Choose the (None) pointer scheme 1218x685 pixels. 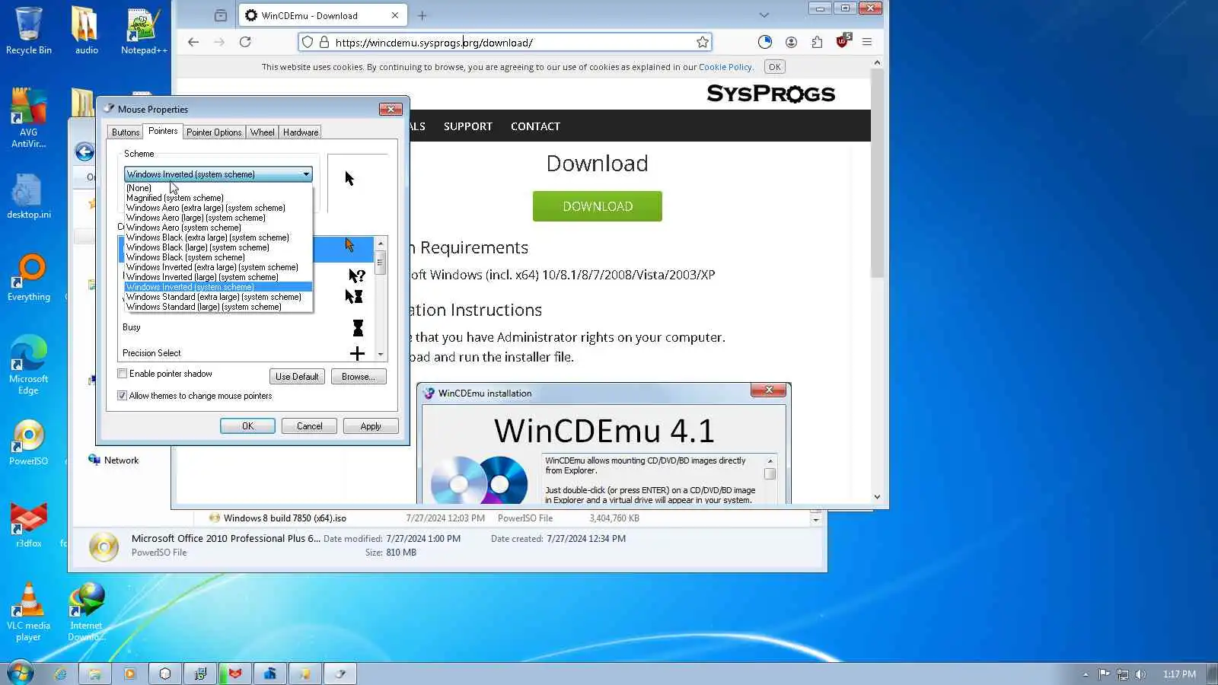[218, 188]
